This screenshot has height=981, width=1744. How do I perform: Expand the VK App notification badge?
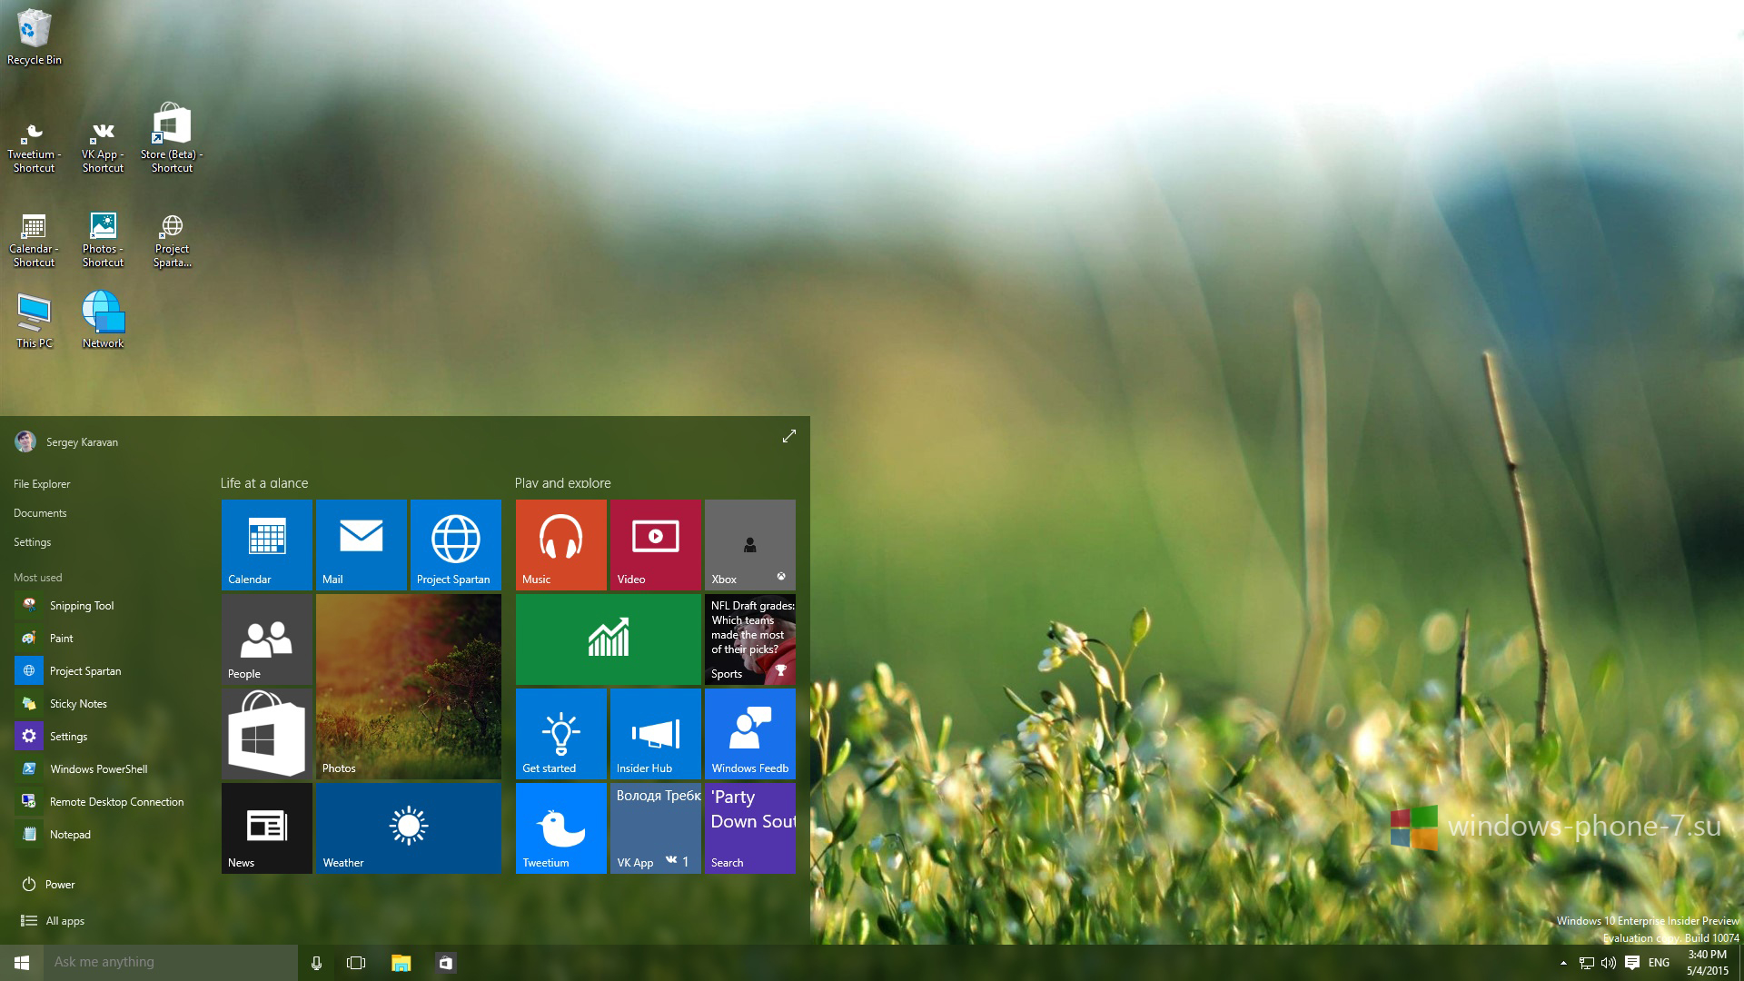tap(679, 862)
